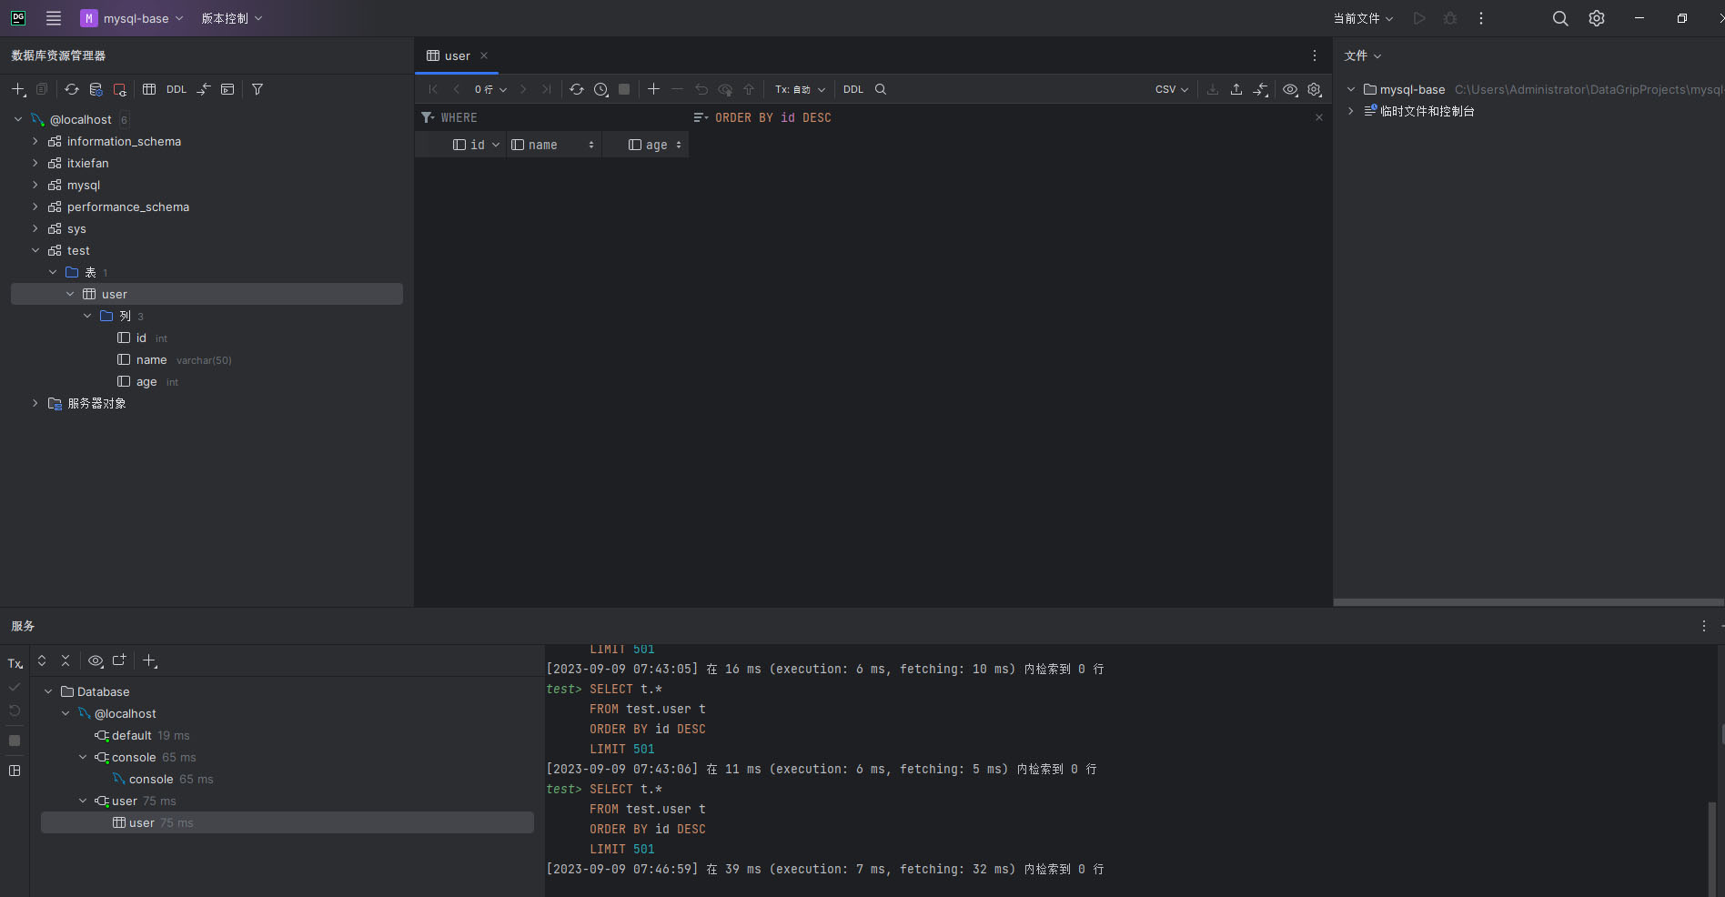
Task: Click the top-right search everywhere icon
Action: pyautogui.click(x=1560, y=18)
